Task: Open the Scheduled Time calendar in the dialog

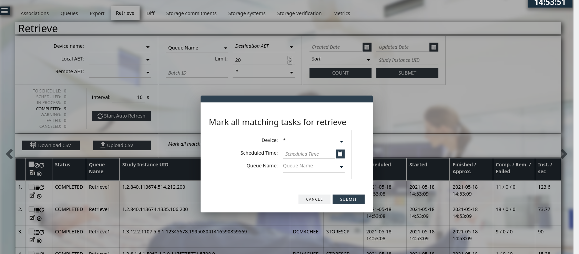Action: pyautogui.click(x=340, y=154)
